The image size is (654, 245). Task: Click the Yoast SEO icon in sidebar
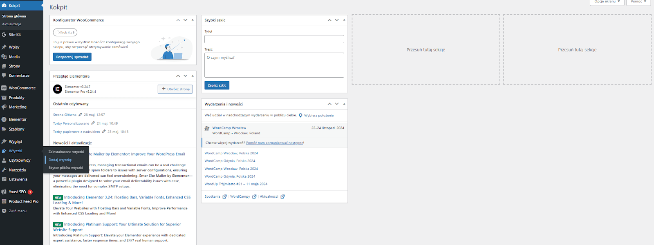pyautogui.click(x=4, y=192)
